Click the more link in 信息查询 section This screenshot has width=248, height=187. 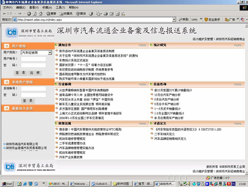[239, 85]
